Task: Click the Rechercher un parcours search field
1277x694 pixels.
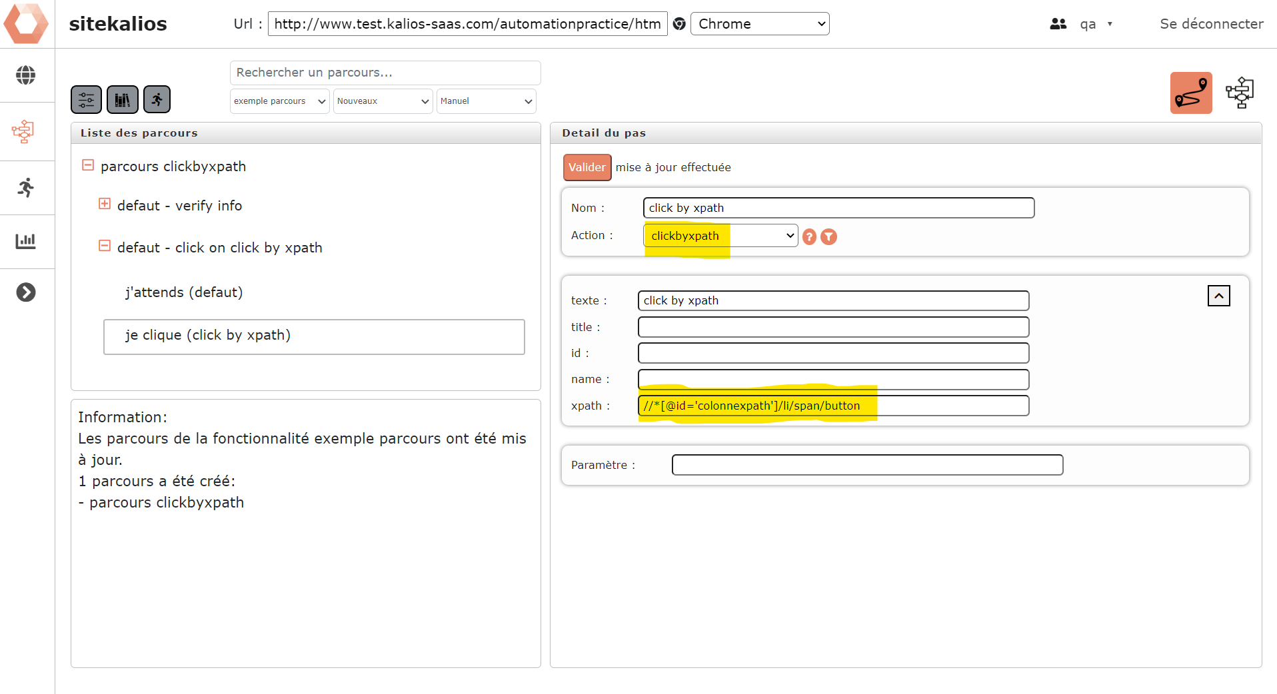Action: 385,73
